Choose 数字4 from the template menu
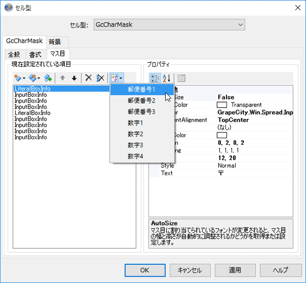Viewport: 306px width, 283px height. coord(142,157)
